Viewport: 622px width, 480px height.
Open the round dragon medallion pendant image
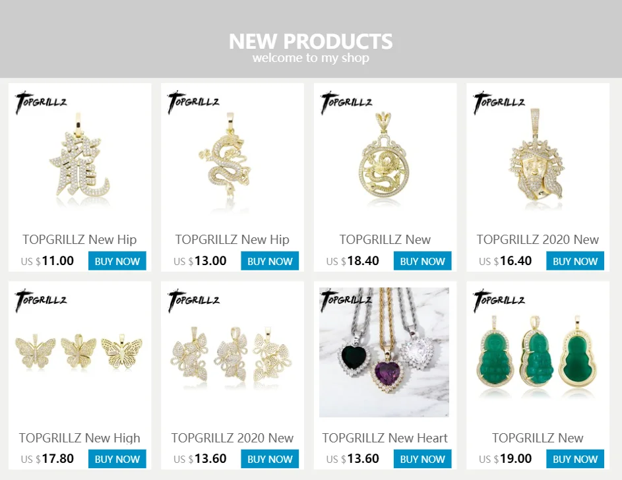coord(385,154)
